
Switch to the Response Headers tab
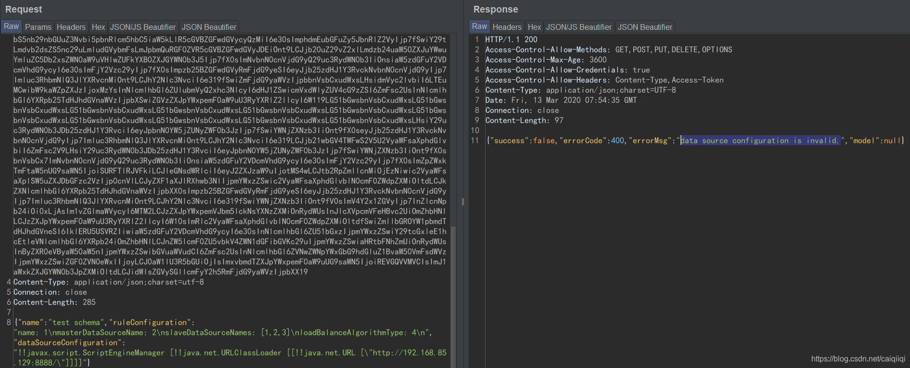(x=507, y=27)
